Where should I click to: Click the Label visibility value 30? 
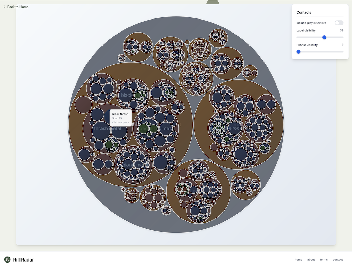342,30
